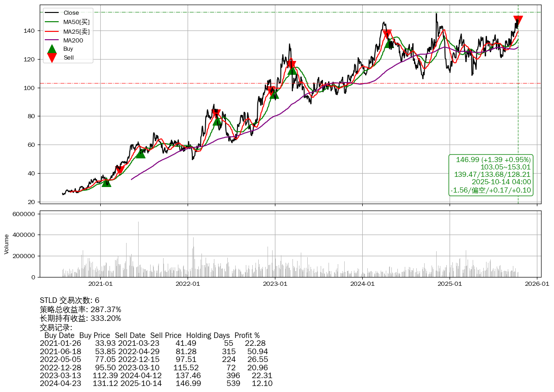Click the green price info box at 146.99

490,175
